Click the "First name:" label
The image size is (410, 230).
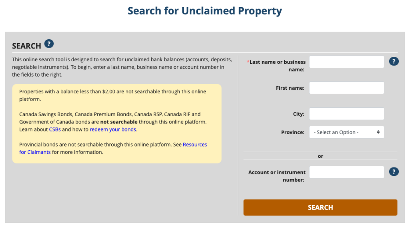click(x=290, y=88)
